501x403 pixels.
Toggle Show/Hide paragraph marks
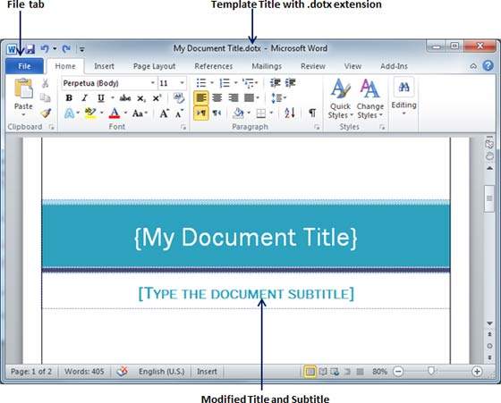(312, 113)
